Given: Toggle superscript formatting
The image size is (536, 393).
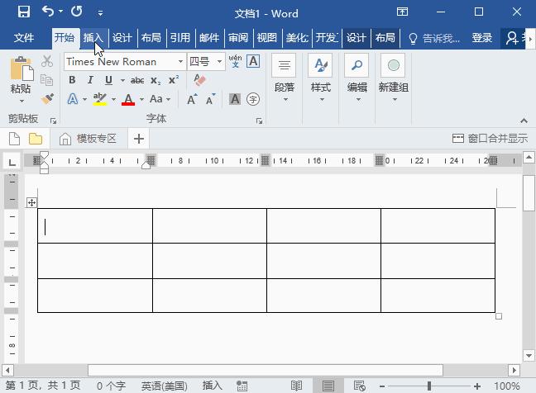Looking at the screenshot, I should (x=174, y=80).
